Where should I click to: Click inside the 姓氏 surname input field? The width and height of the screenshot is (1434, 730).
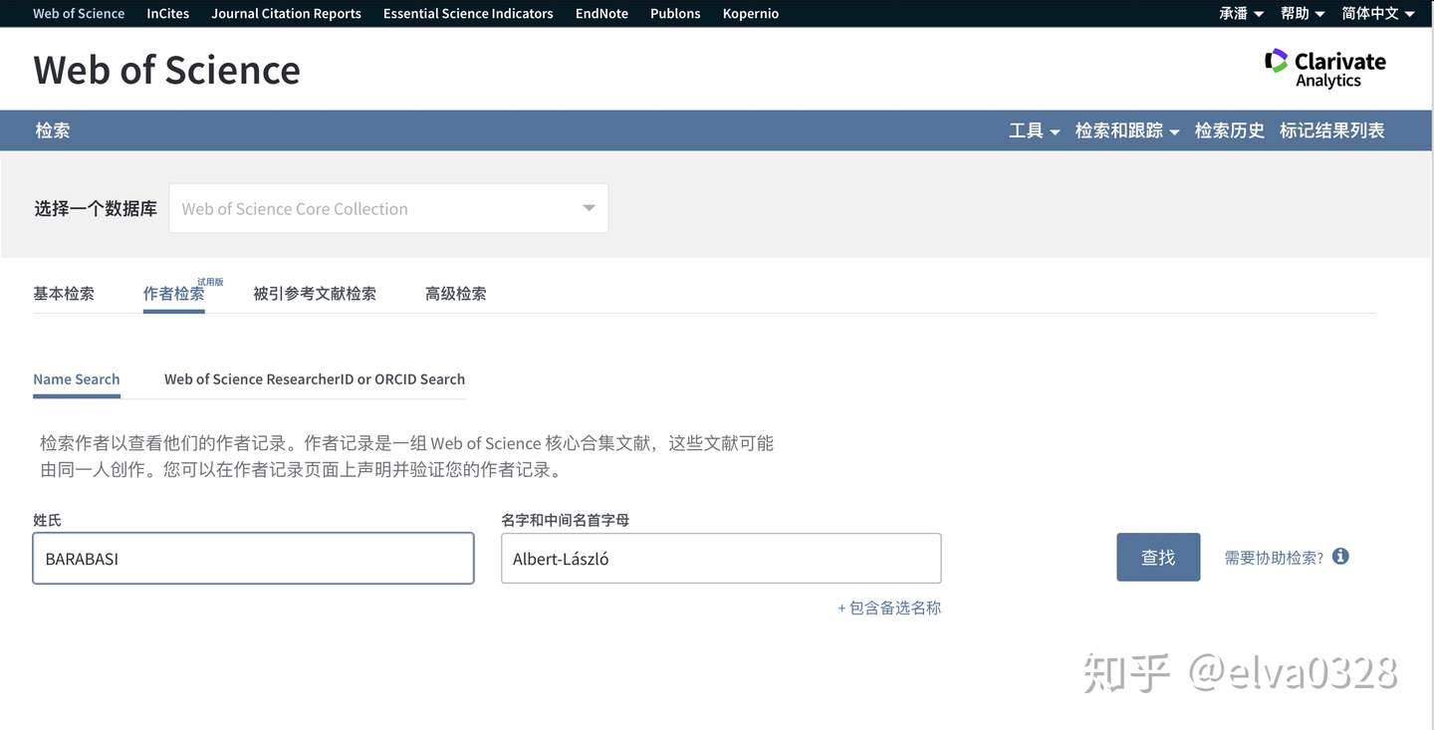click(x=253, y=558)
